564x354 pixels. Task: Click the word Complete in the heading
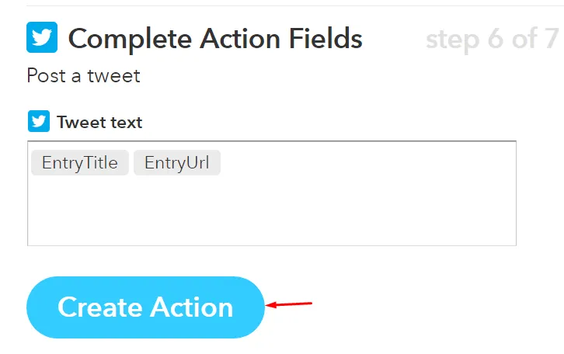click(x=130, y=39)
